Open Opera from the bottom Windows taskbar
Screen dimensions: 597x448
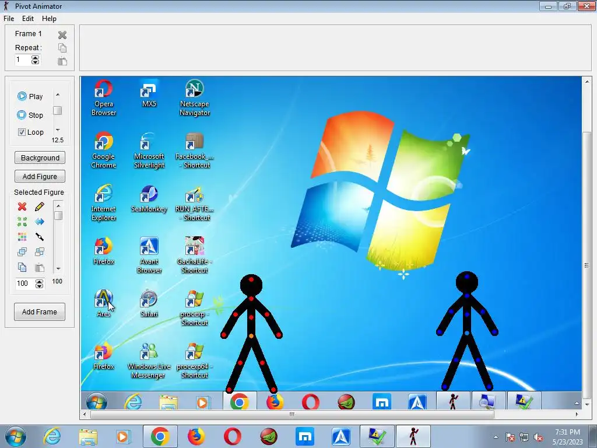point(232,436)
